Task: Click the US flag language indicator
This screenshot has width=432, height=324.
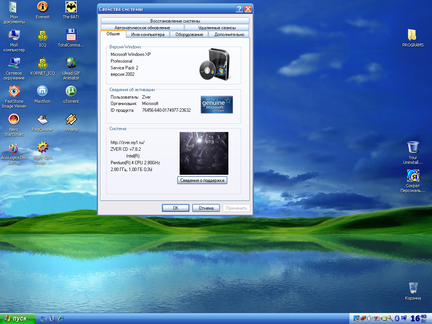Action: pos(376,318)
